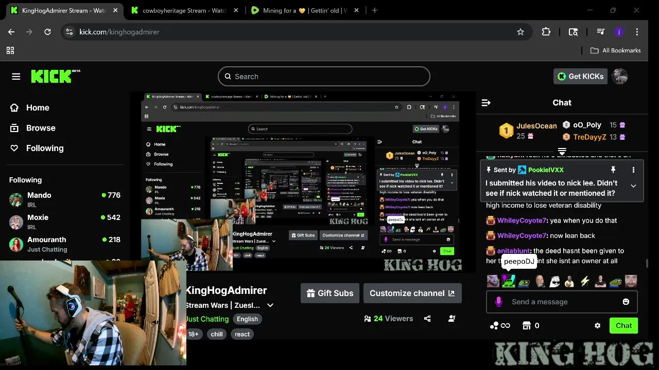Click the English language tag

point(247,319)
